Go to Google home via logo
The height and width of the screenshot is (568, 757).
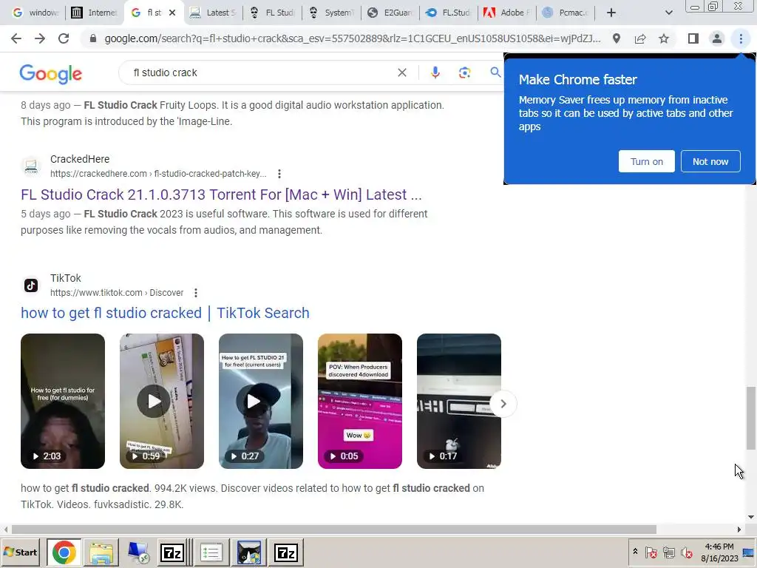51,74
